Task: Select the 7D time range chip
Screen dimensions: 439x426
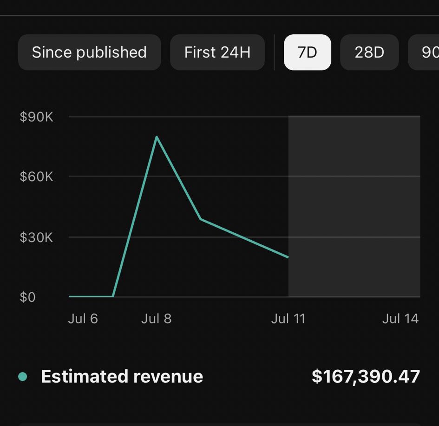Action: (307, 52)
